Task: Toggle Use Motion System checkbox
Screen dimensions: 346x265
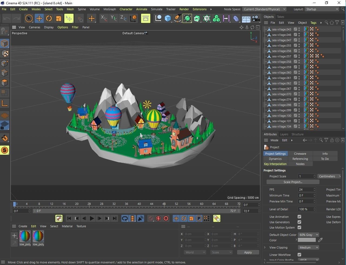Action: tap(299, 228)
